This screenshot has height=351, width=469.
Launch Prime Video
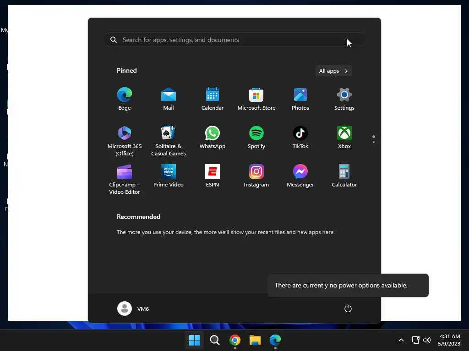(x=169, y=176)
